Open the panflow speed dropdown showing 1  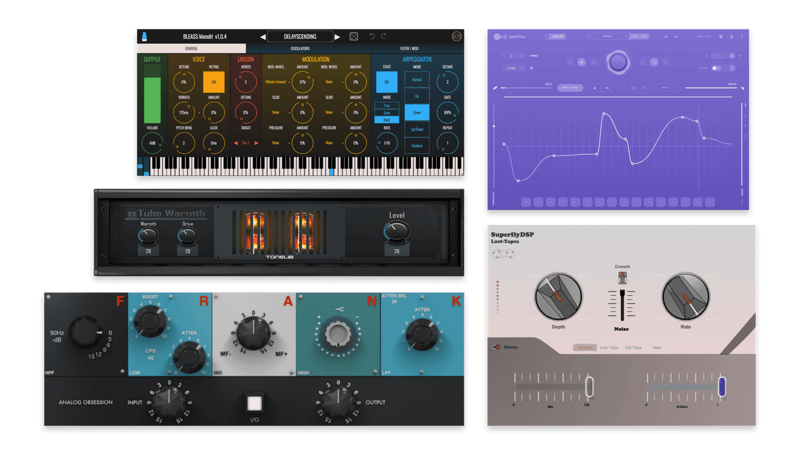(513, 56)
